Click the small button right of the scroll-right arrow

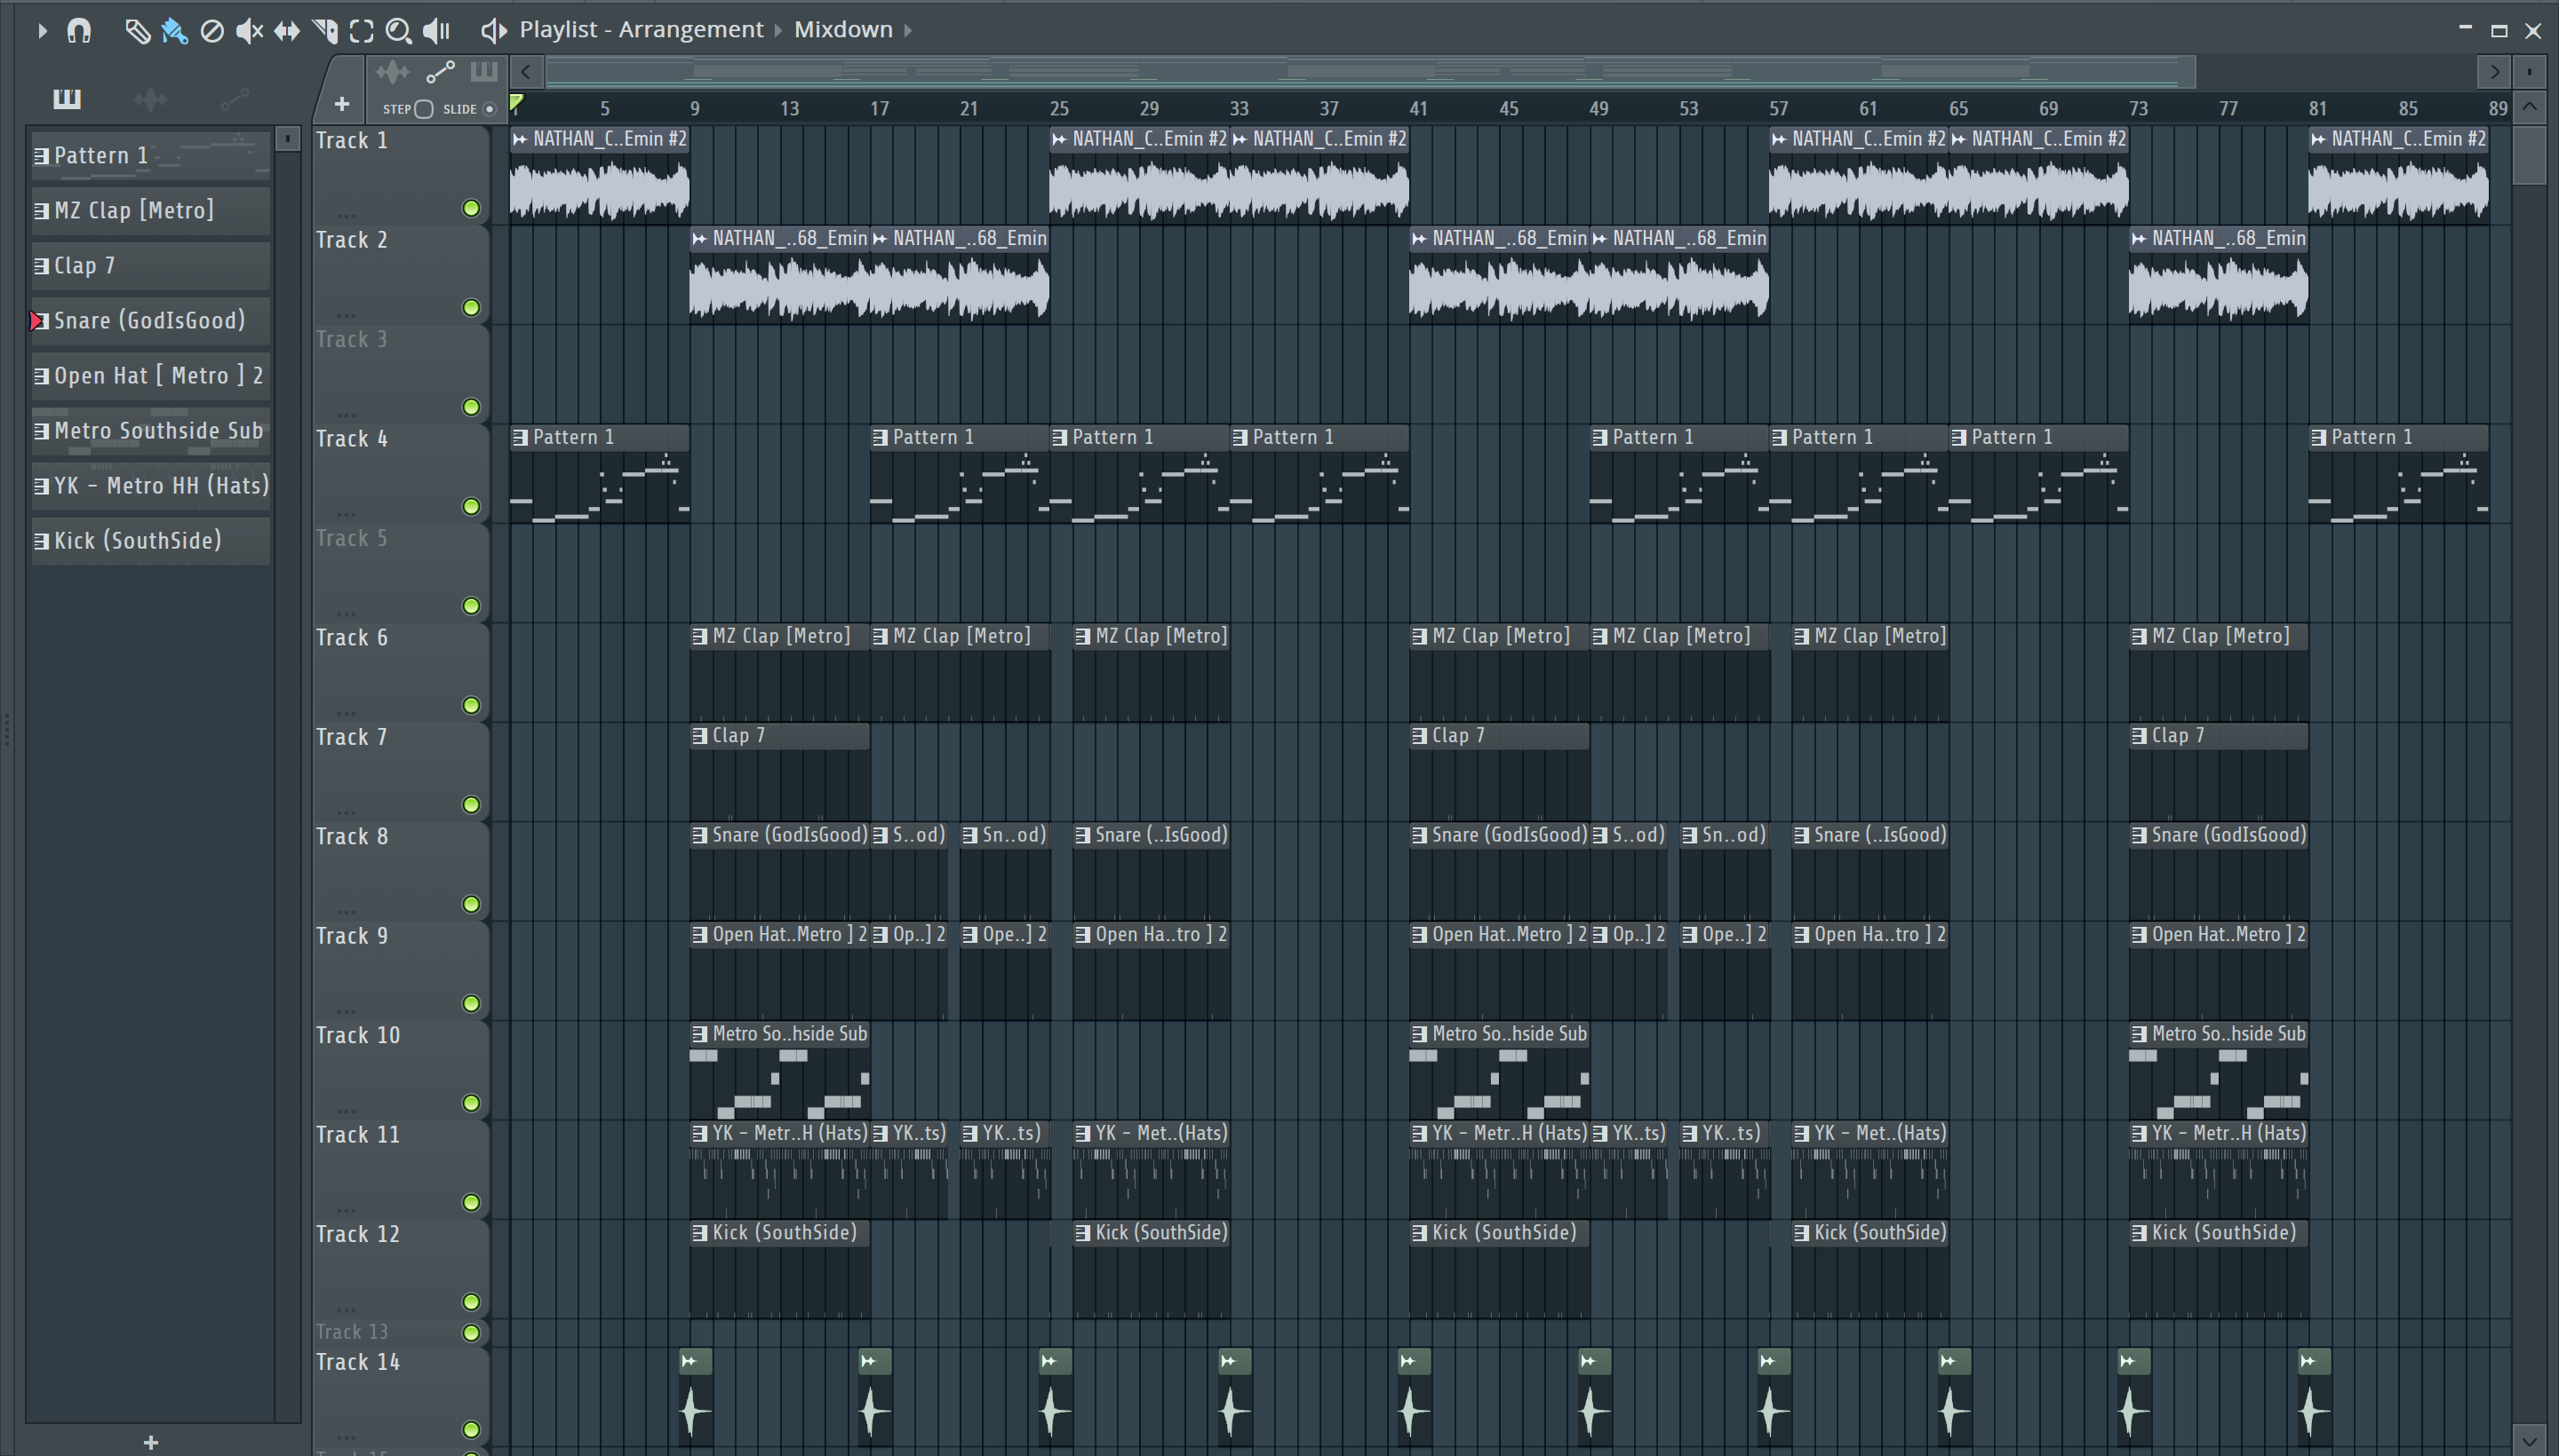coord(2529,72)
